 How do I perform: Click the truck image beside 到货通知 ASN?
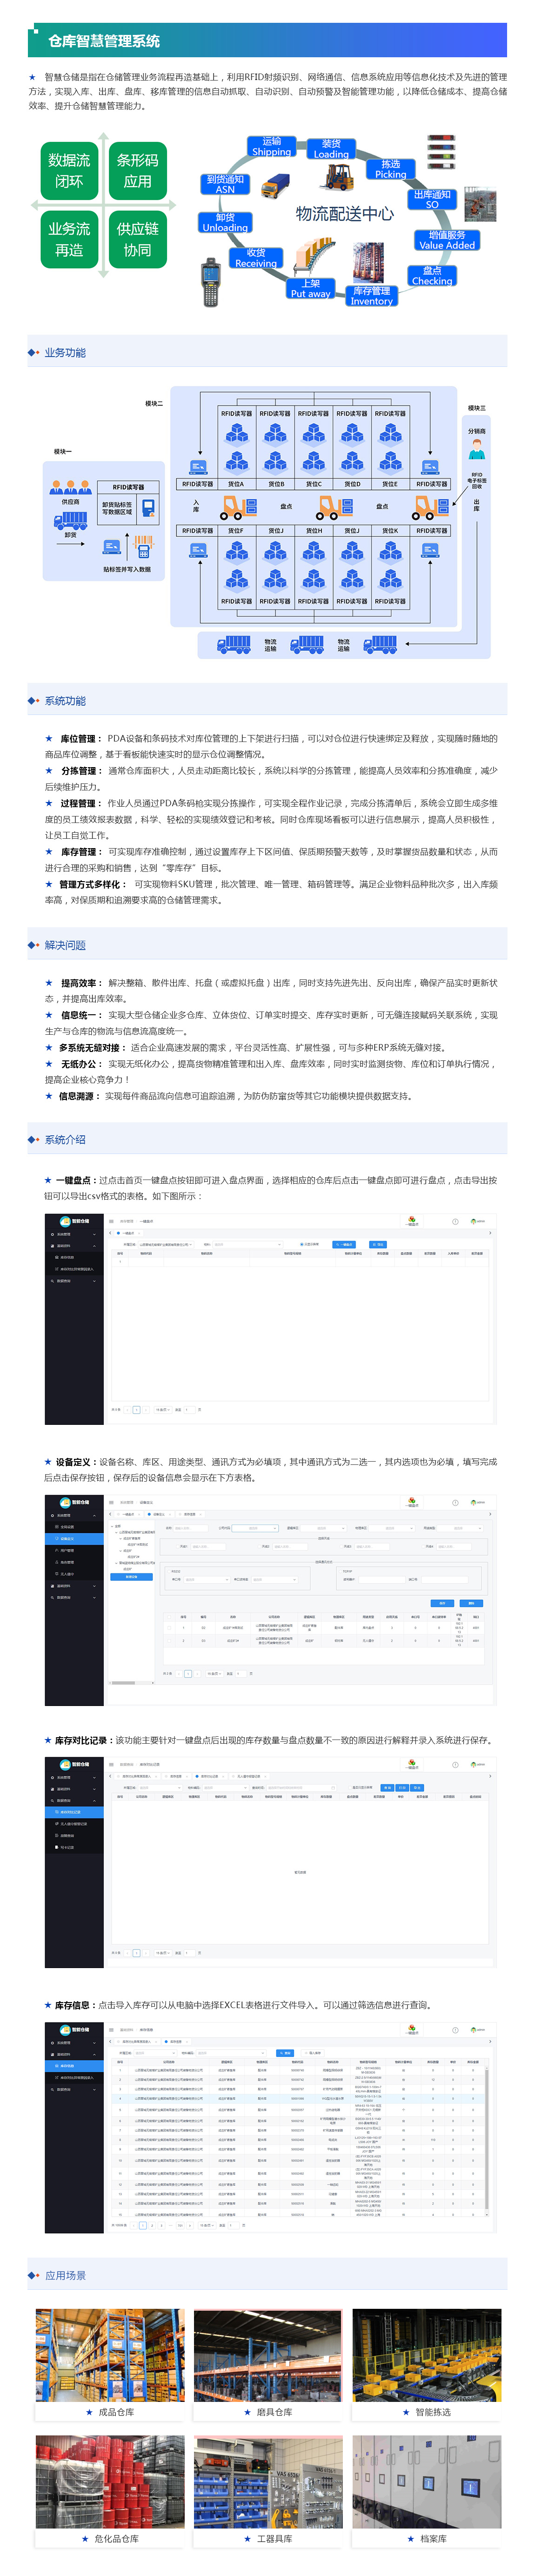click(x=275, y=187)
